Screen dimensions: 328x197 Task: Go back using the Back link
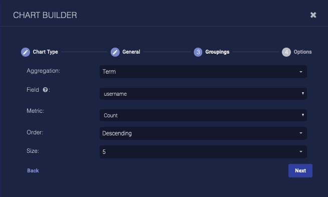click(33, 170)
